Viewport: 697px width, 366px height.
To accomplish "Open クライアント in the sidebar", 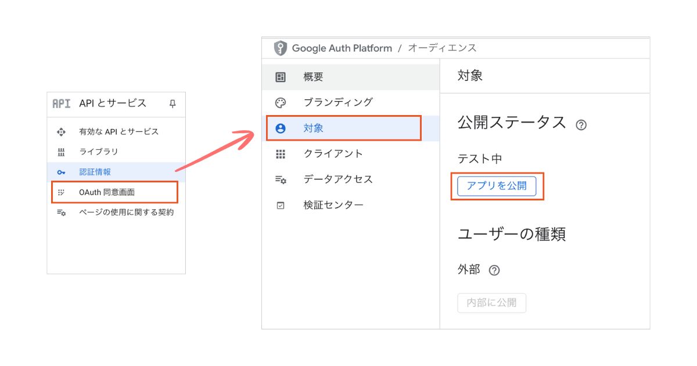I will pyautogui.click(x=333, y=154).
